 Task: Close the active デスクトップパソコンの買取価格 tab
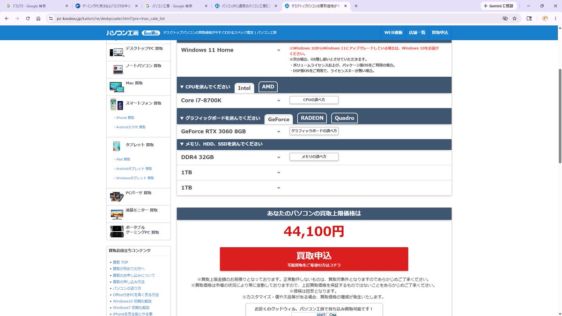point(346,6)
